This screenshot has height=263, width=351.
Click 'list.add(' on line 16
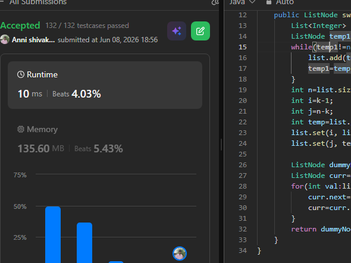click(x=327, y=58)
